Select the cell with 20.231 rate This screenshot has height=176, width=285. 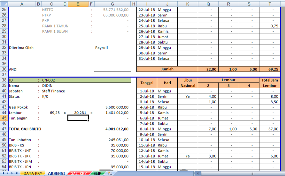(x=78, y=113)
